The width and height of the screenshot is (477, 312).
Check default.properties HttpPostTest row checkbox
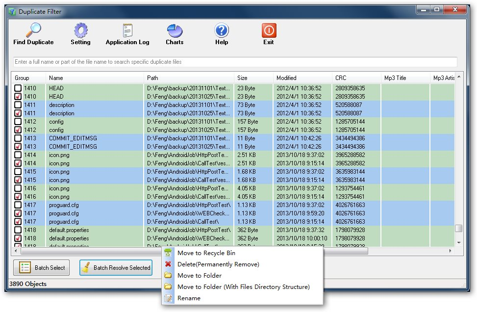coord(18,230)
